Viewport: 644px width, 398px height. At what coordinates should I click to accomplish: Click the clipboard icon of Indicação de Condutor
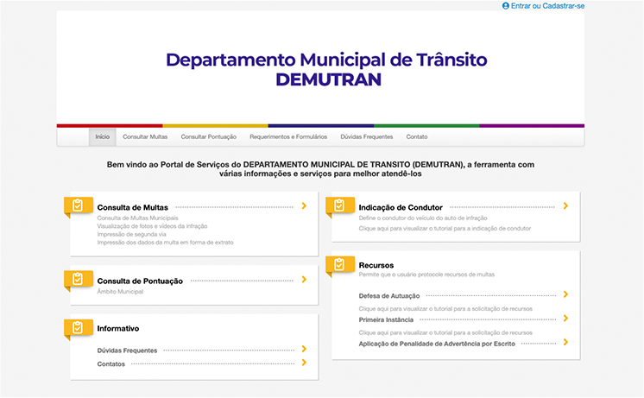pos(339,205)
